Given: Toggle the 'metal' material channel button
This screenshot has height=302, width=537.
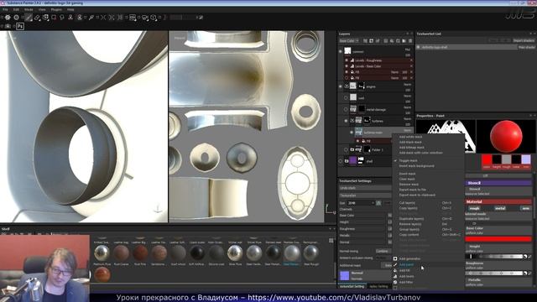Looking at the screenshot, I should [500, 208].
